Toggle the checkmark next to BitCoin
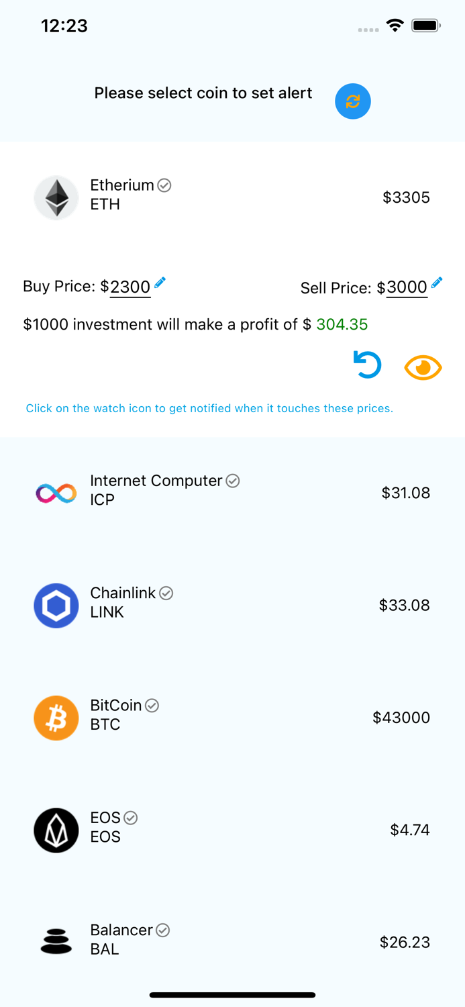This screenshot has height=1007, width=465. coord(152,706)
